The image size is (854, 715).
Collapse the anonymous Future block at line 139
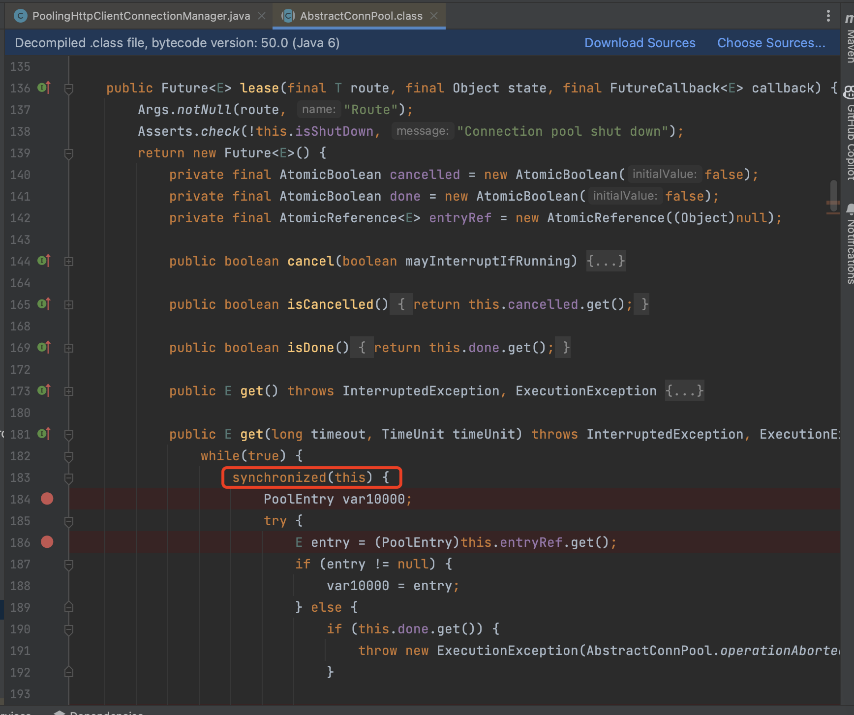69,154
